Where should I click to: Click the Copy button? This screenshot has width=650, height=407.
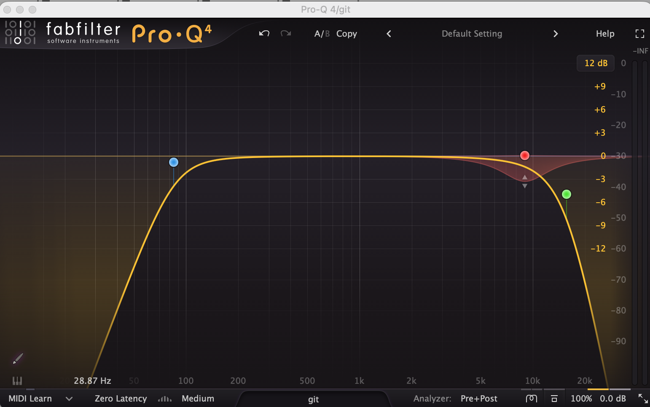tap(346, 34)
